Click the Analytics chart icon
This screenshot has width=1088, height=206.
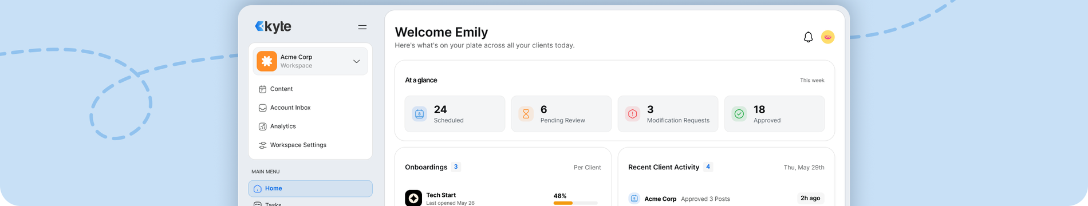tap(262, 126)
